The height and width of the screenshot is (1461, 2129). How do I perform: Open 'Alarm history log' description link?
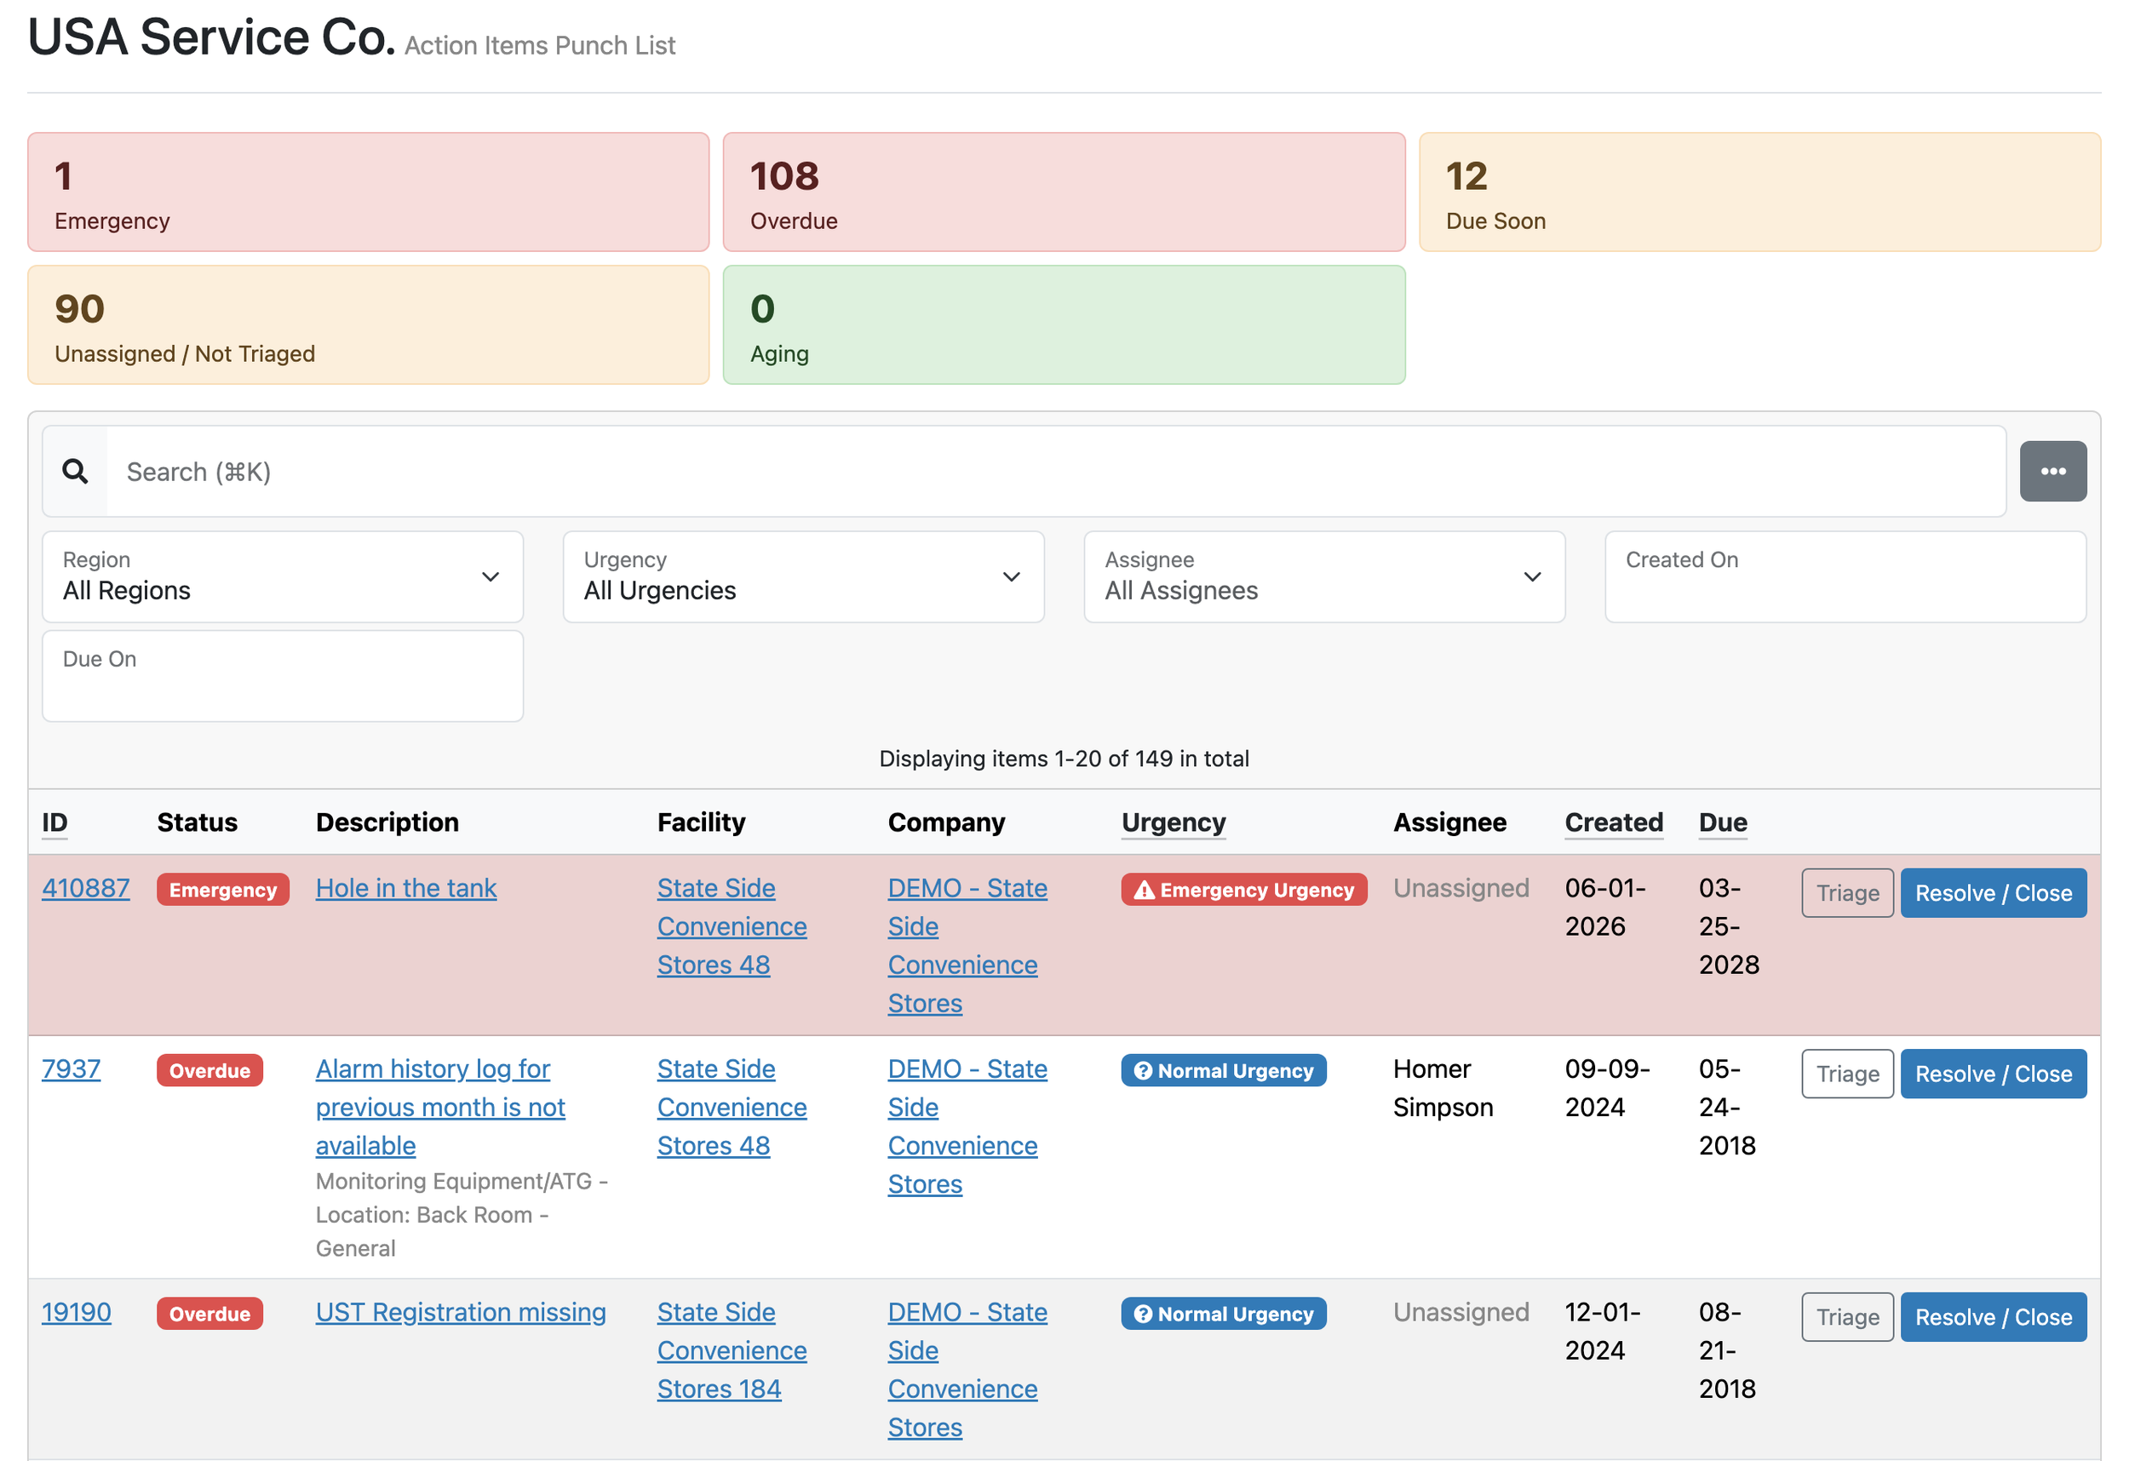click(440, 1108)
